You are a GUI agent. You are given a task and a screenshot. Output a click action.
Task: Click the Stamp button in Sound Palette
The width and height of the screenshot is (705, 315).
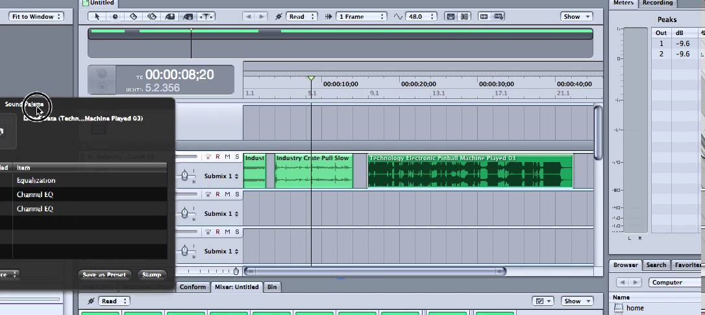151,275
